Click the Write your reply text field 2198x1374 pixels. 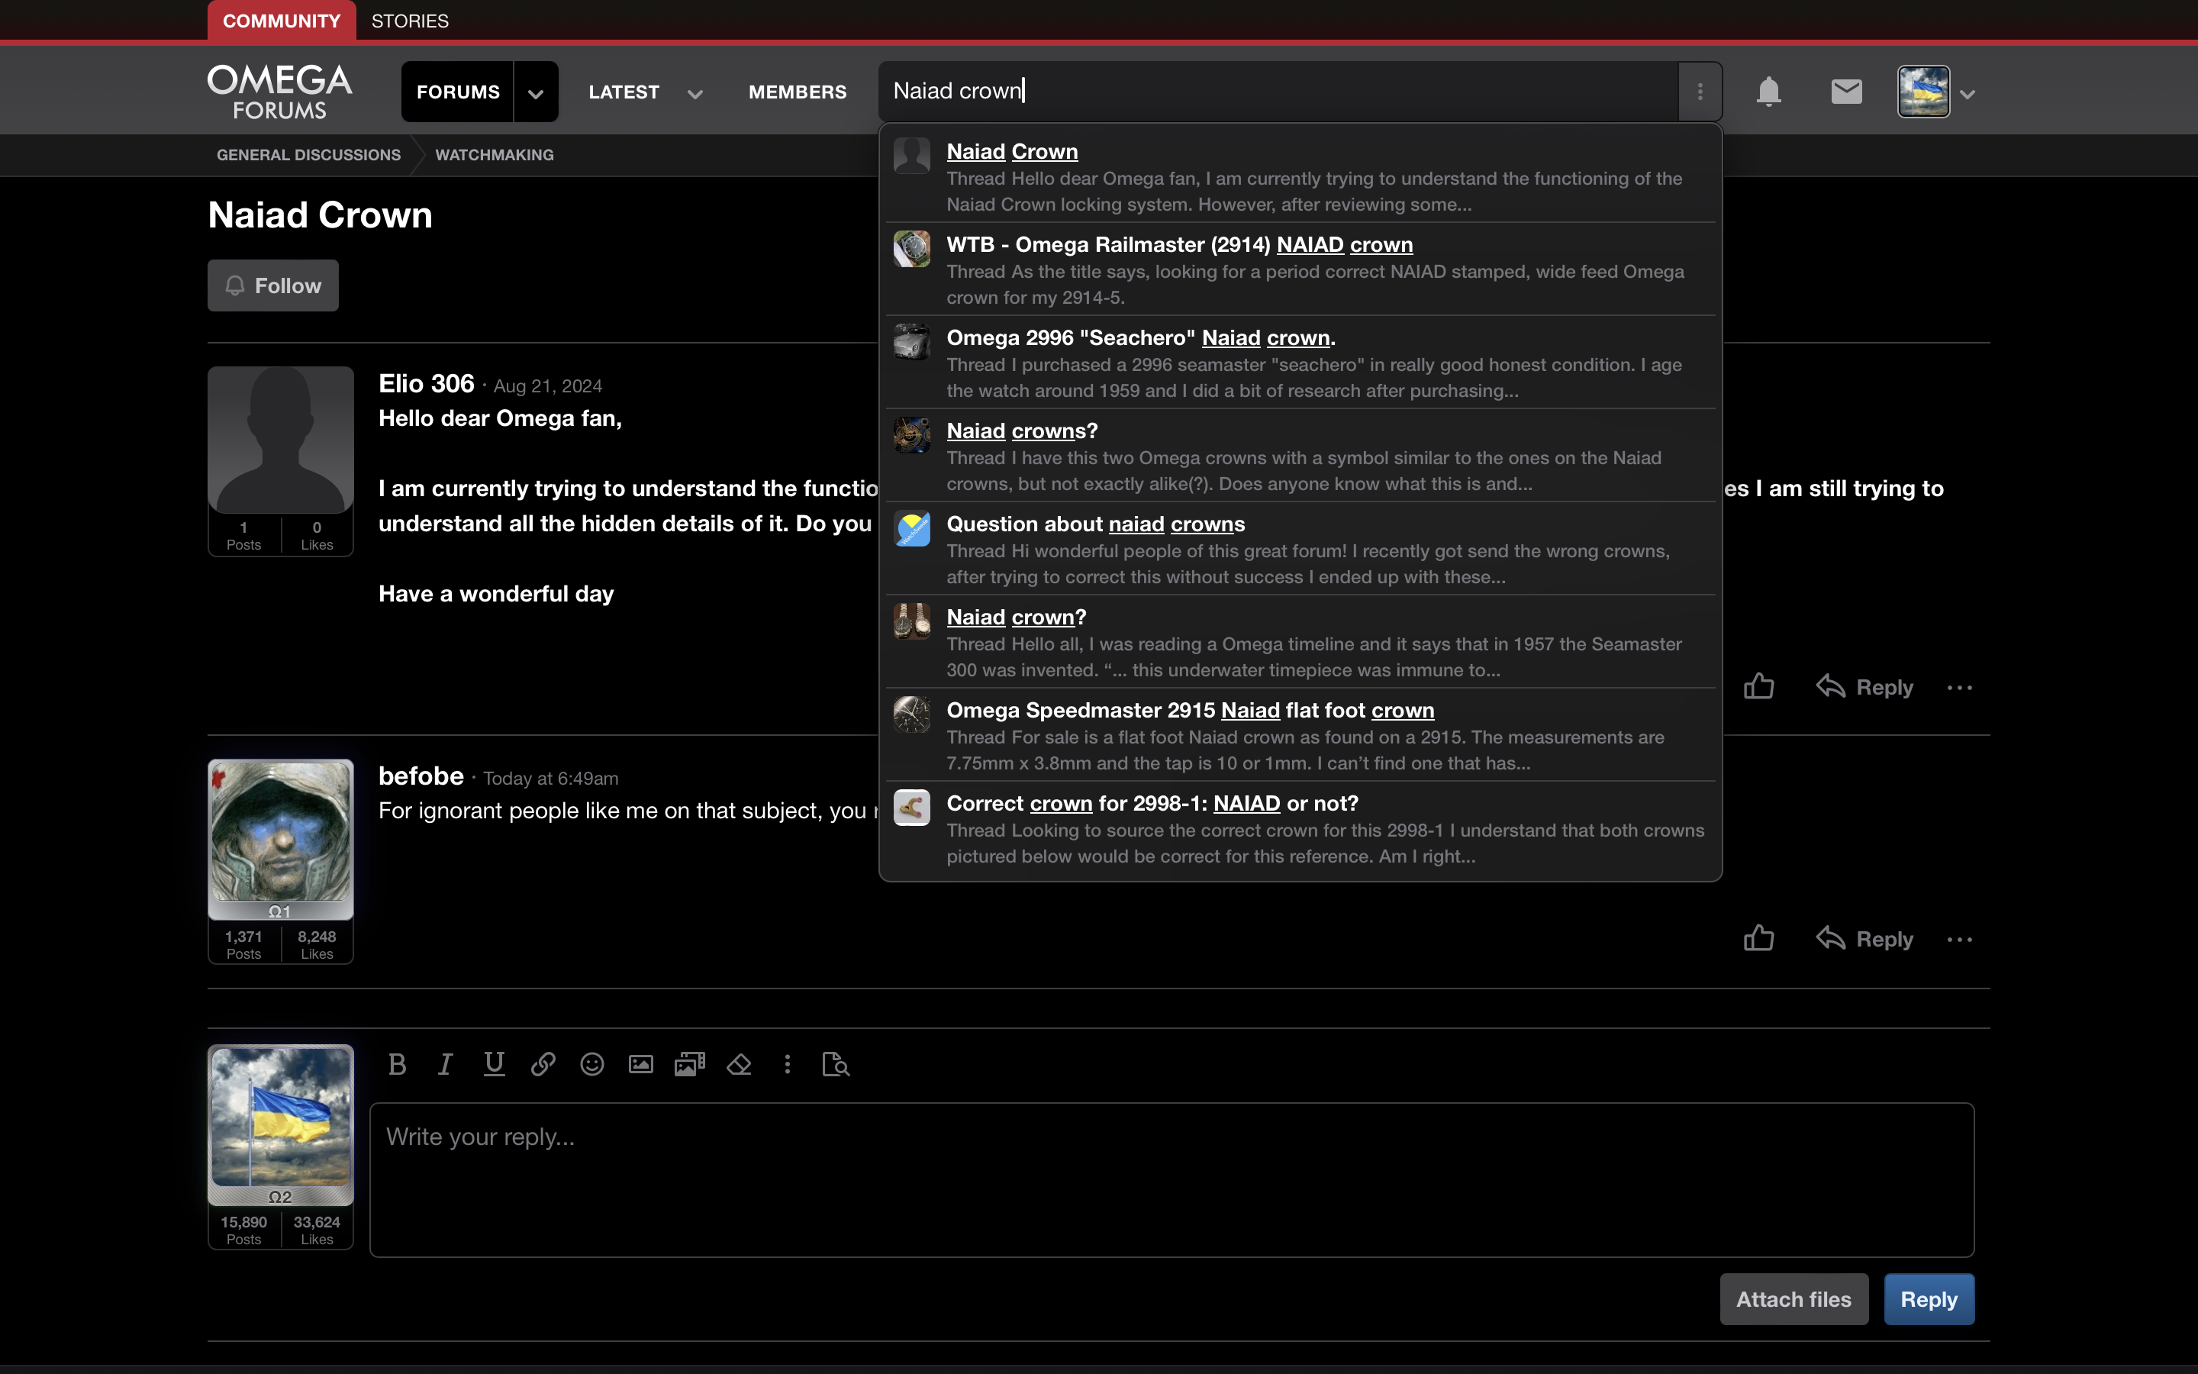pyautogui.click(x=1172, y=1179)
